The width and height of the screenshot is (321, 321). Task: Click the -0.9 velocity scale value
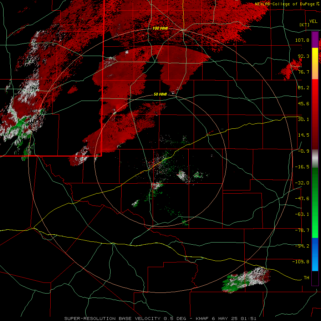pyautogui.click(x=304, y=151)
